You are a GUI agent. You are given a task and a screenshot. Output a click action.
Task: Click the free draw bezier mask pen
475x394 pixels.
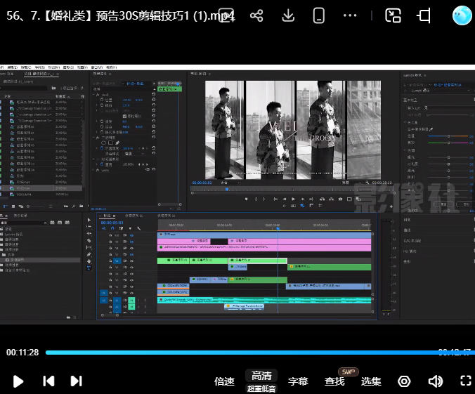tap(117, 143)
